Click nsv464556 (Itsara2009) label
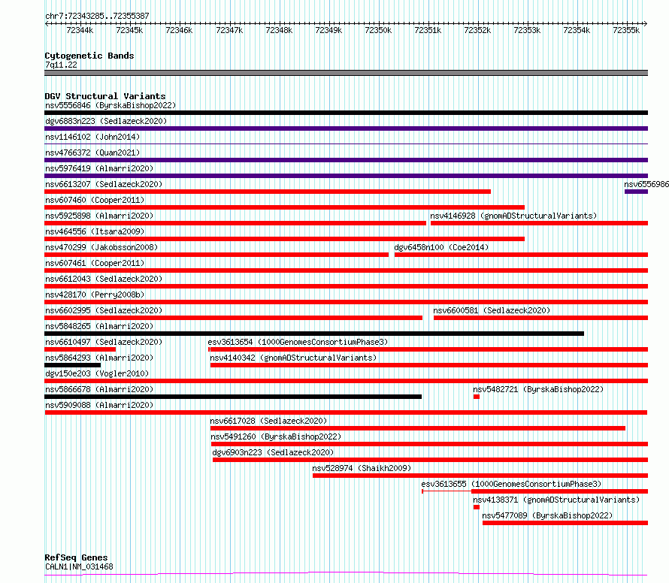This screenshot has width=669, height=583. click(x=95, y=231)
